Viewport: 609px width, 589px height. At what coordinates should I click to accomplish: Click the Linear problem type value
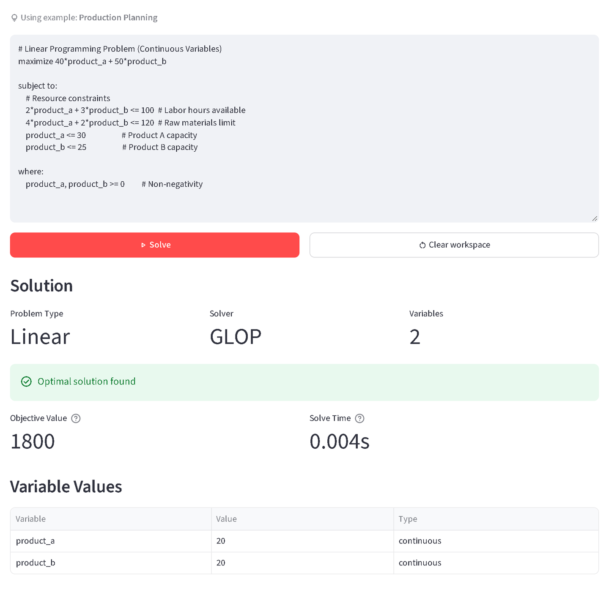pos(40,337)
